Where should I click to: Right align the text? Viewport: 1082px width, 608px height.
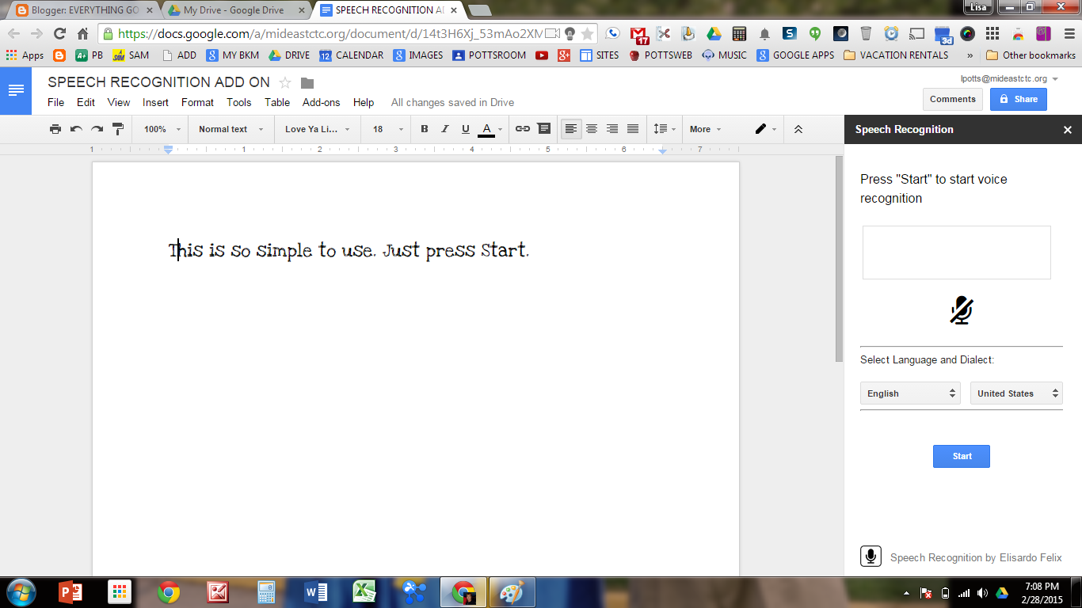tap(612, 129)
